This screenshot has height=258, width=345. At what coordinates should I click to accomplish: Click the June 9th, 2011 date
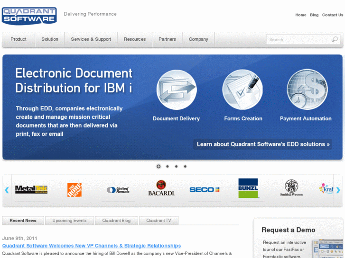tap(19, 238)
